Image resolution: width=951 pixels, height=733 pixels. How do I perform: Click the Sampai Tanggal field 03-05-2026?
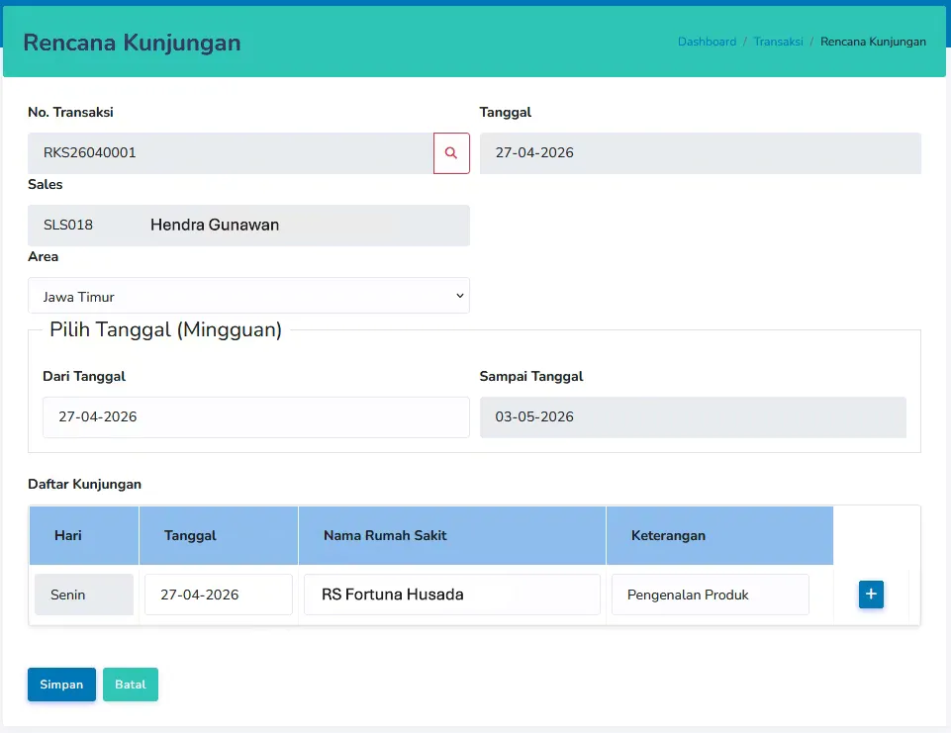click(x=693, y=417)
